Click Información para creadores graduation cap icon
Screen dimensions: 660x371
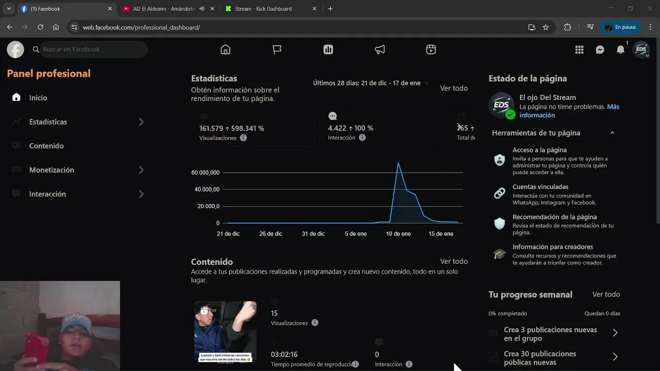[x=500, y=254]
